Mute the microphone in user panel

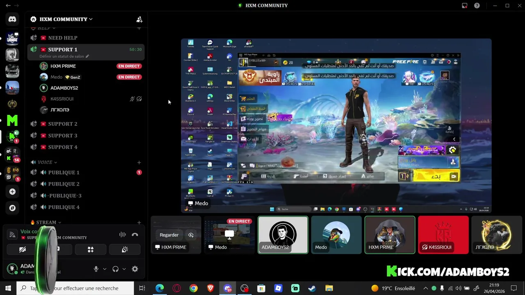[96, 269]
